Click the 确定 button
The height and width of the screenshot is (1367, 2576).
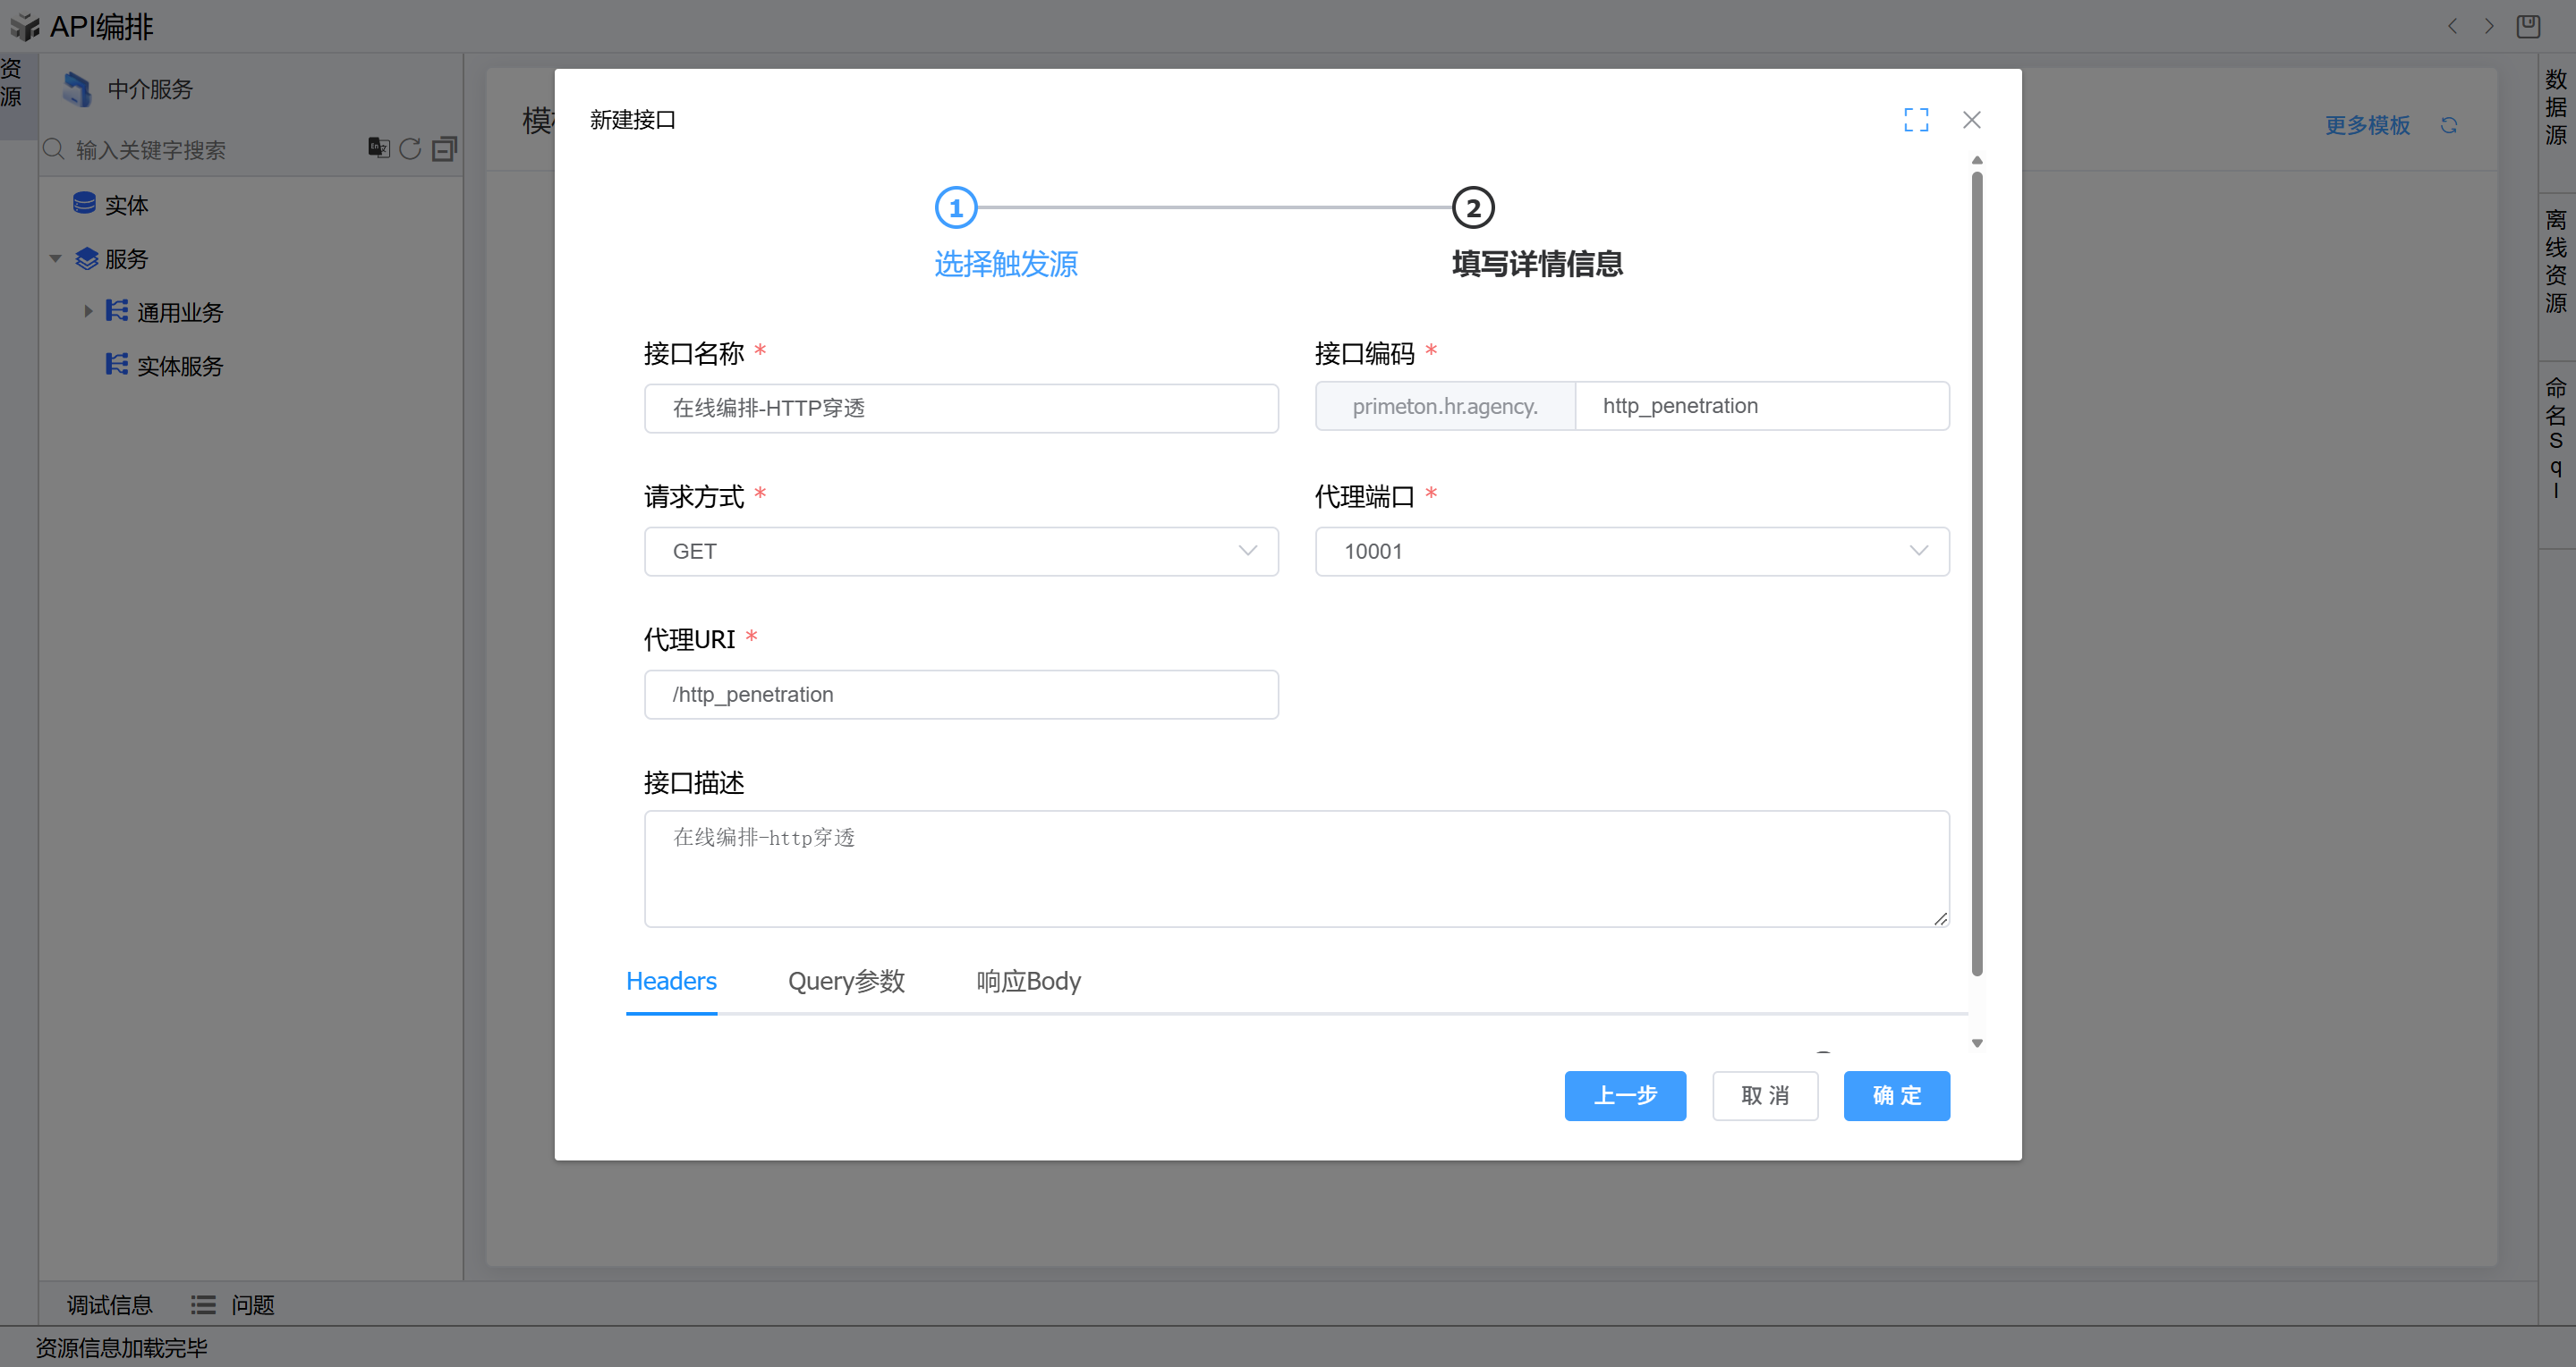coord(1896,1095)
